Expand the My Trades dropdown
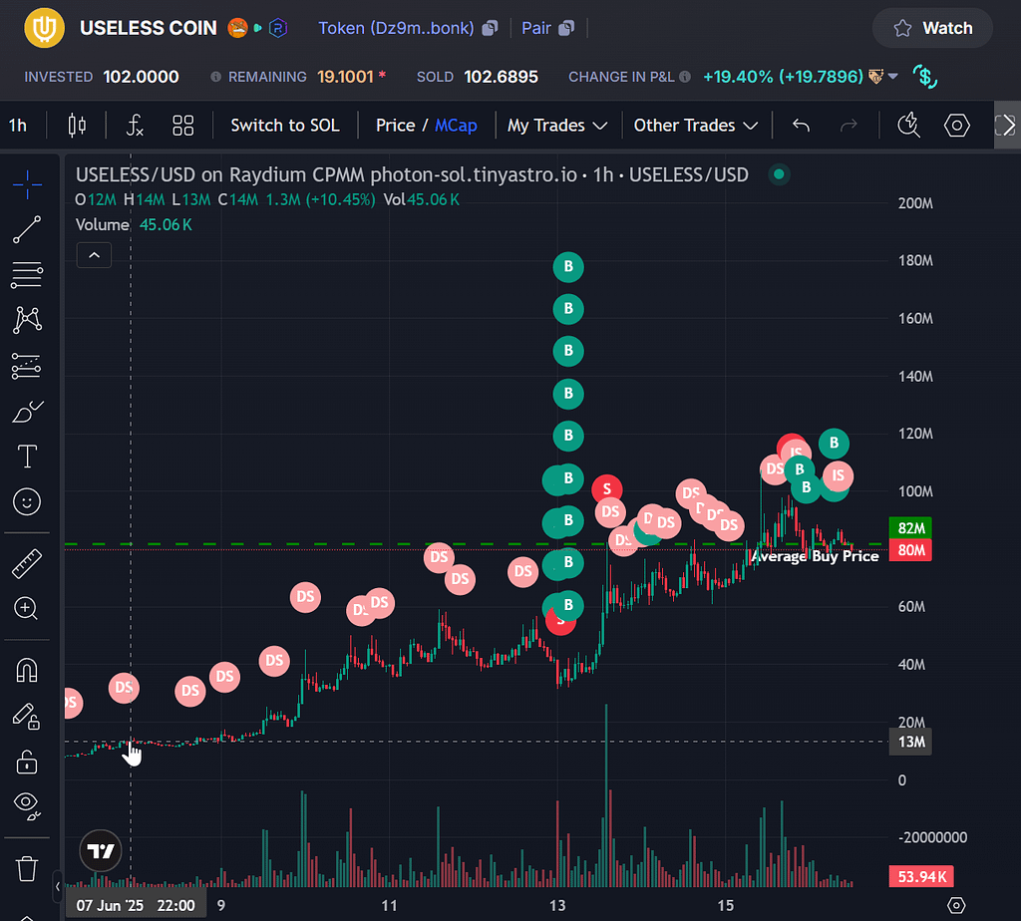 (557, 126)
